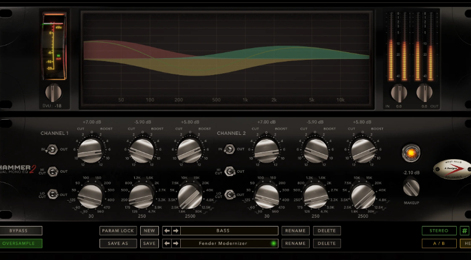Click the 0VU calibration knob
471x260 pixels.
click(x=54, y=93)
